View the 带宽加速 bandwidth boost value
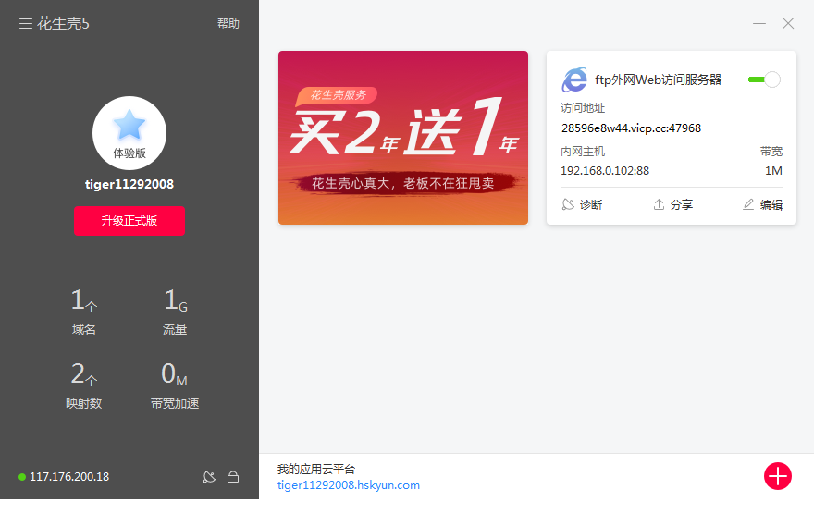This screenshot has width=814, height=526. (175, 385)
